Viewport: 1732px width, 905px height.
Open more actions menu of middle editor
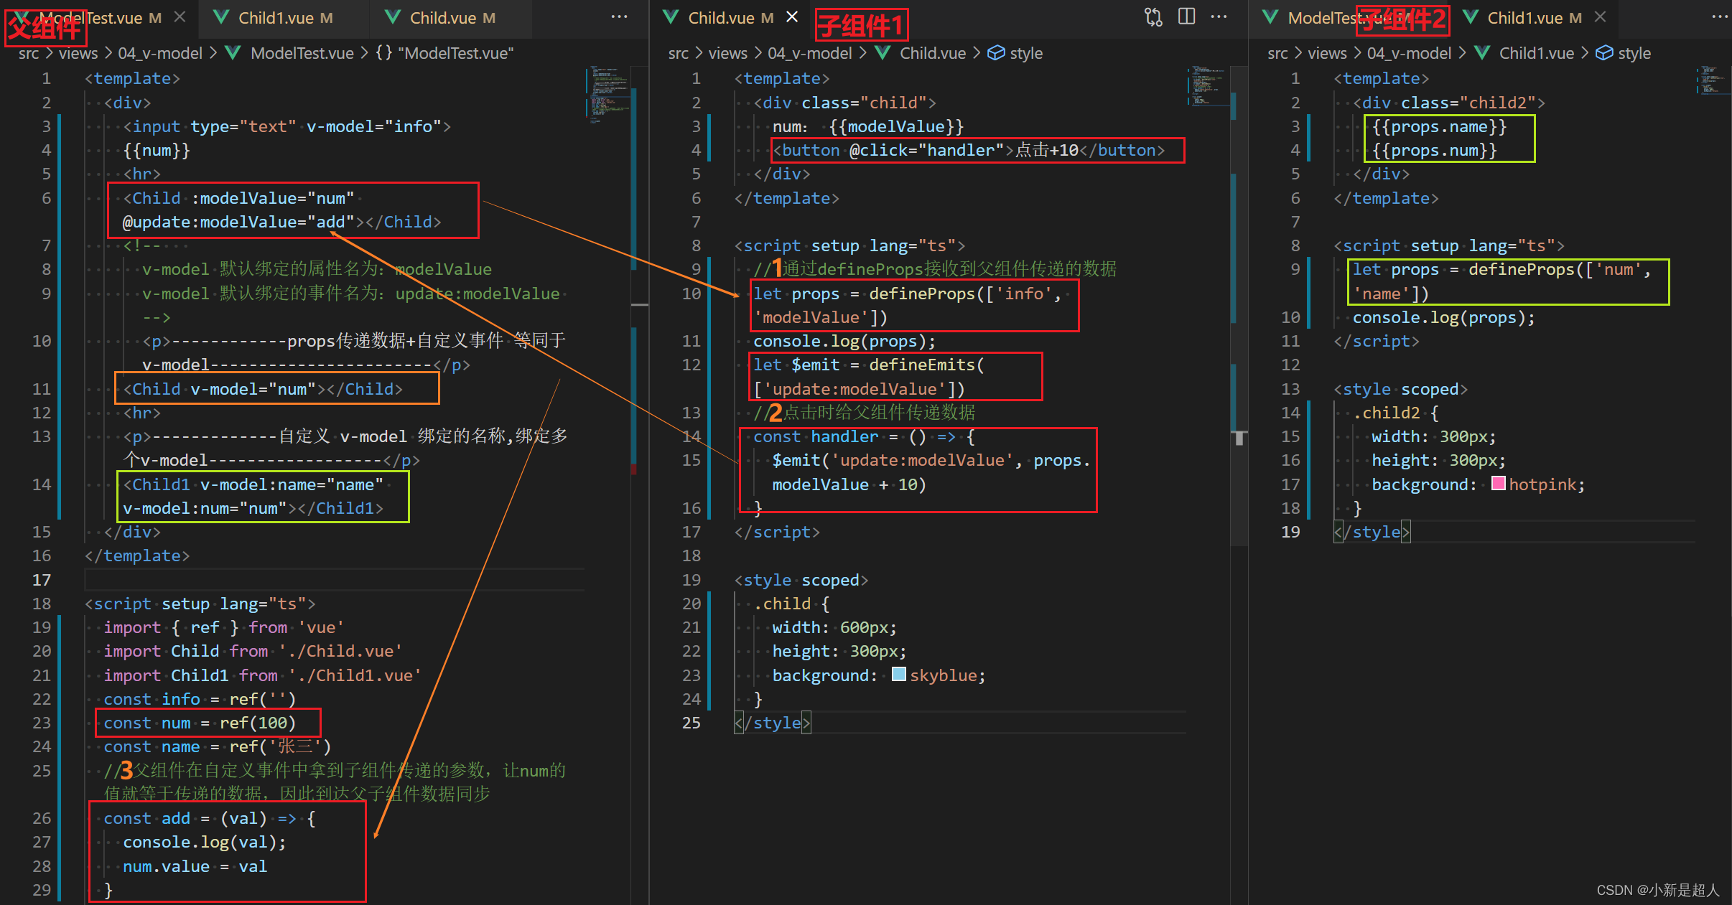point(1219,17)
